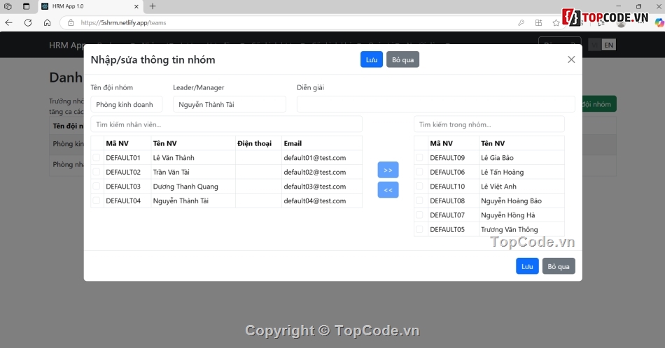Reload the page with refresh icon

coord(28,23)
